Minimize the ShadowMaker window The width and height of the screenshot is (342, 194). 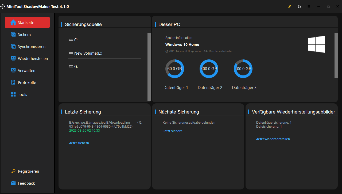pyautogui.click(x=318, y=6)
